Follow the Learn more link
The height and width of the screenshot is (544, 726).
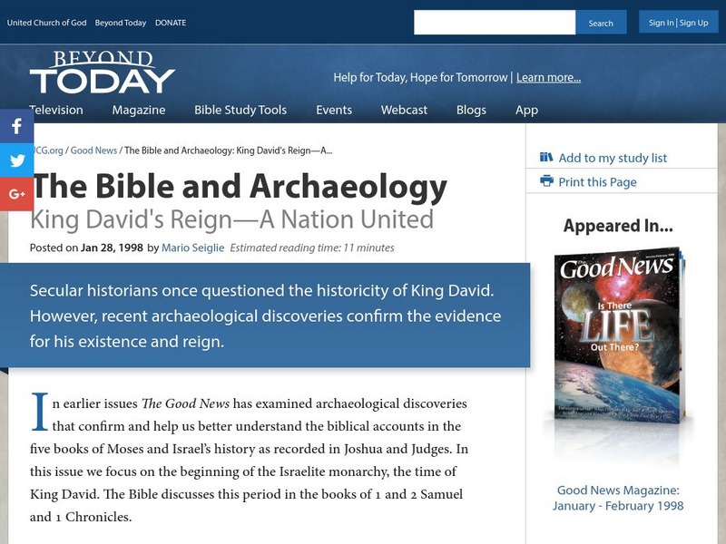tap(548, 78)
